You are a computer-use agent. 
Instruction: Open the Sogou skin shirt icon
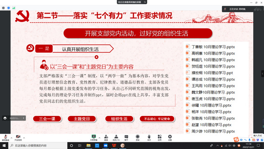[258, 140]
